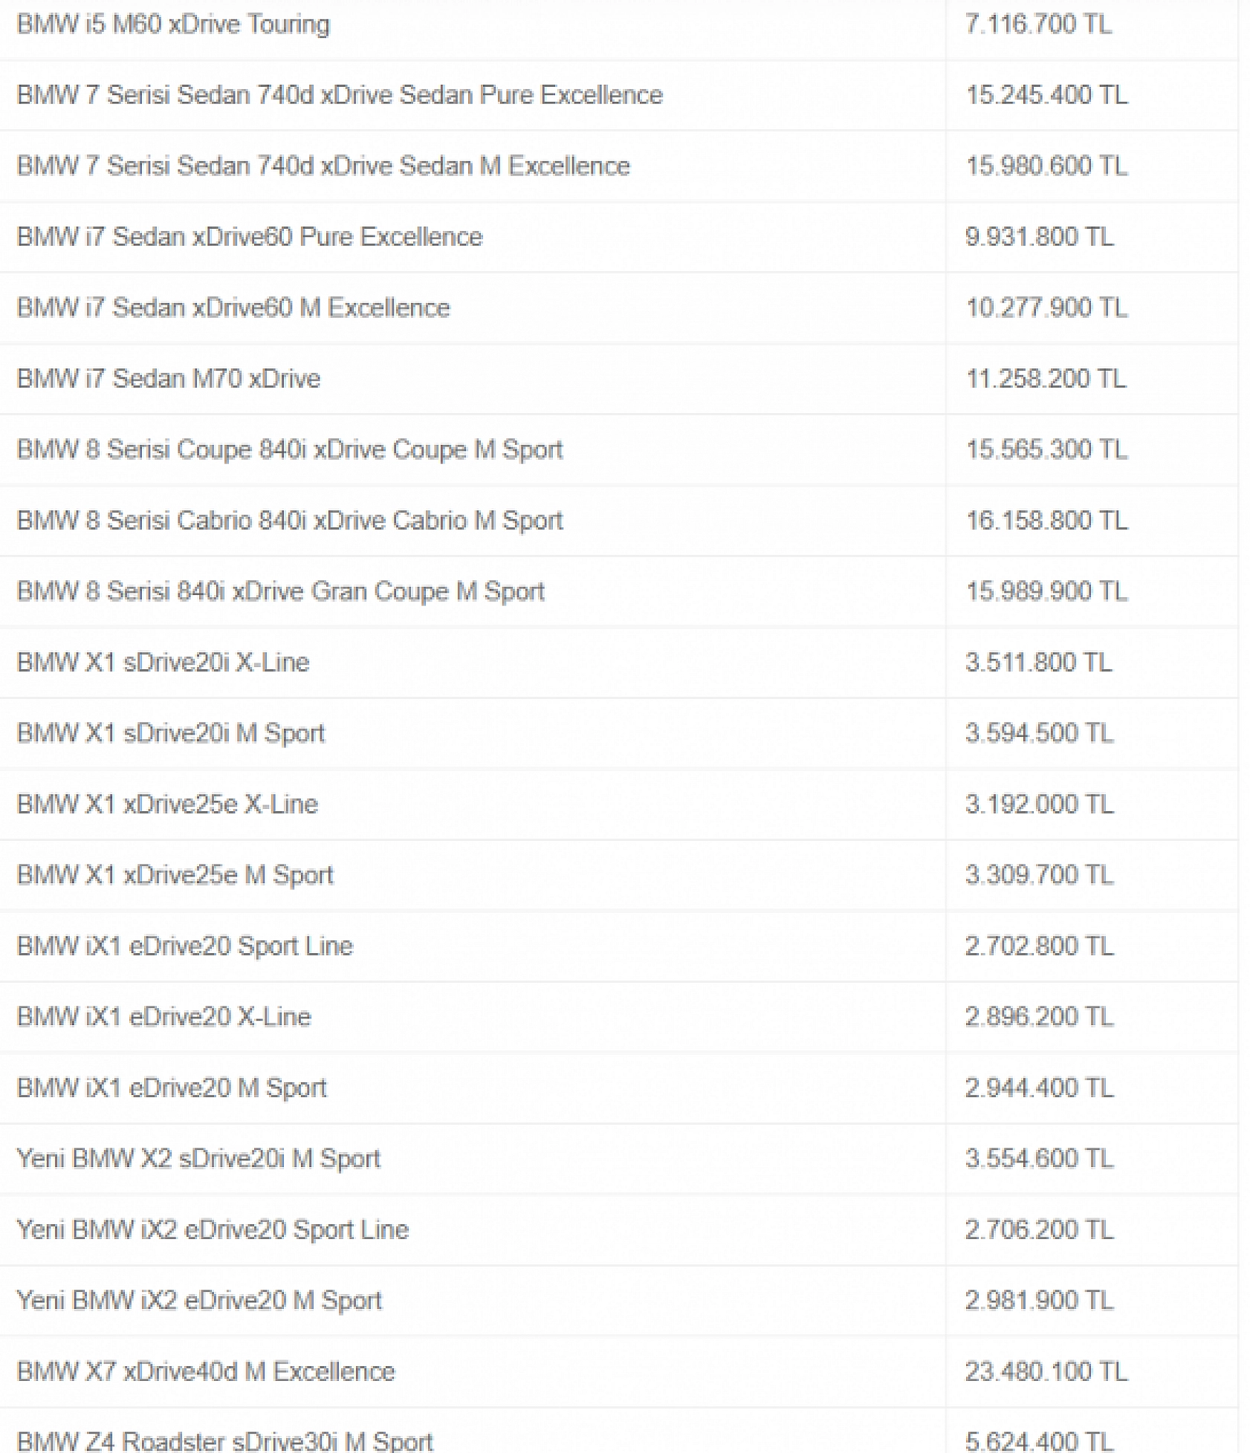1250x1453 pixels.
Task: Click BMW i7 Sedan xDrive60 Pure Excellence
Action: tap(250, 237)
